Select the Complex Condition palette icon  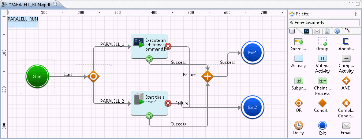346,103
